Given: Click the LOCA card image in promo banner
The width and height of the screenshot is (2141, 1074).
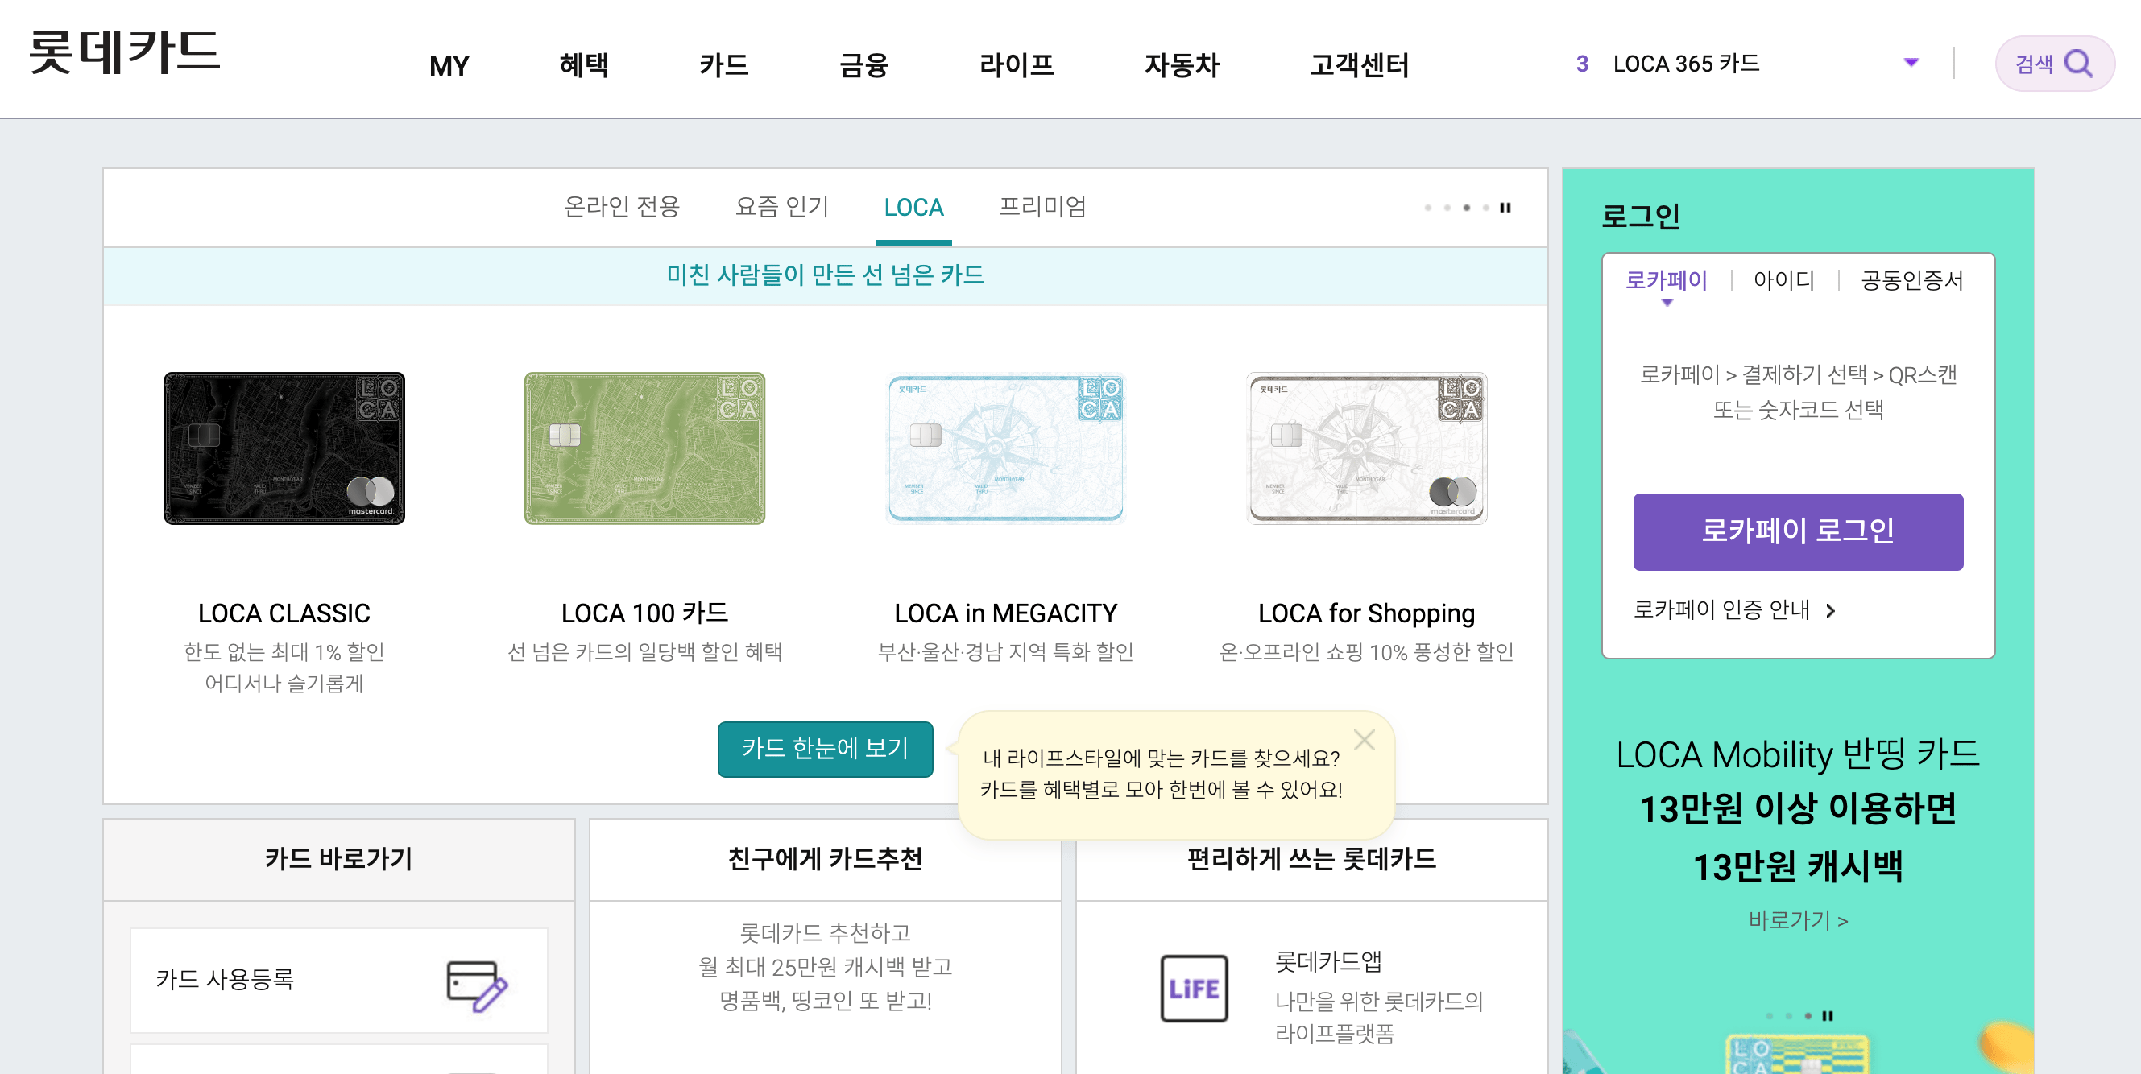Looking at the screenshot, I should tap(1798, 1053).
